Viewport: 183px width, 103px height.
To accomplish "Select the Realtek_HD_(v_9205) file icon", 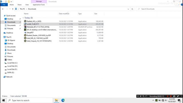I will [25, 21].
